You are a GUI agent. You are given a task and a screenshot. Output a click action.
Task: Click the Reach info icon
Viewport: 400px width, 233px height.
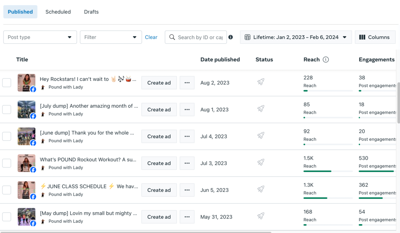[x=326, y=60]
